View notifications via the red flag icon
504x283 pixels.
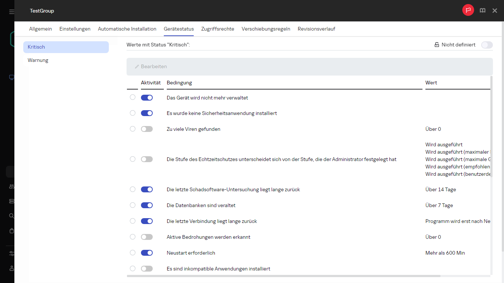pos(468,10)
